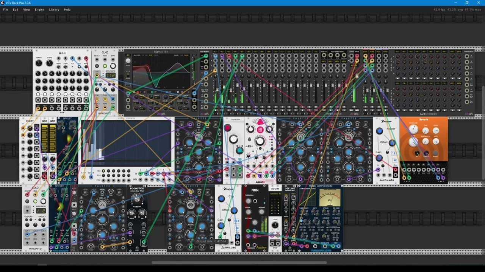Image resolution: width=485 pixels, height=272 pixels.
Task: Open the Library menu
Action: [54, 9]
